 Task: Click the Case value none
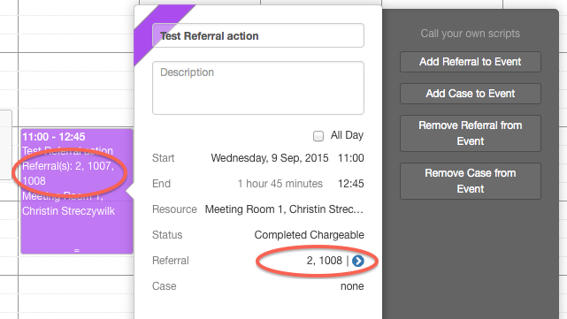click(352, 286)
